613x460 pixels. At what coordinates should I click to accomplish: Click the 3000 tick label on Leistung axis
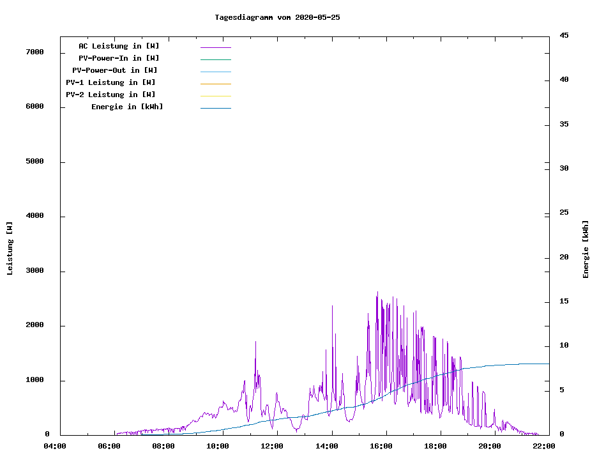point(34,271)
